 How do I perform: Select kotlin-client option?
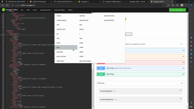66,61
